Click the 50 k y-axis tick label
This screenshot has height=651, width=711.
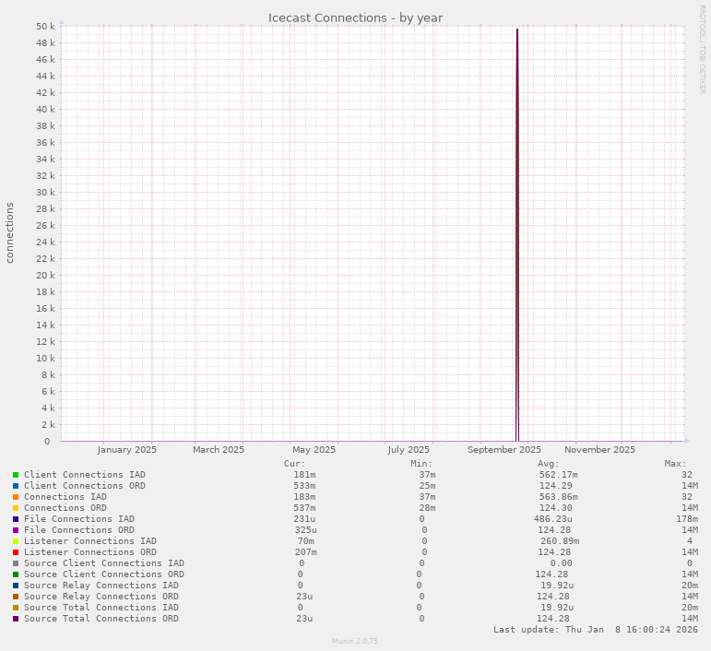pos(45,27)
